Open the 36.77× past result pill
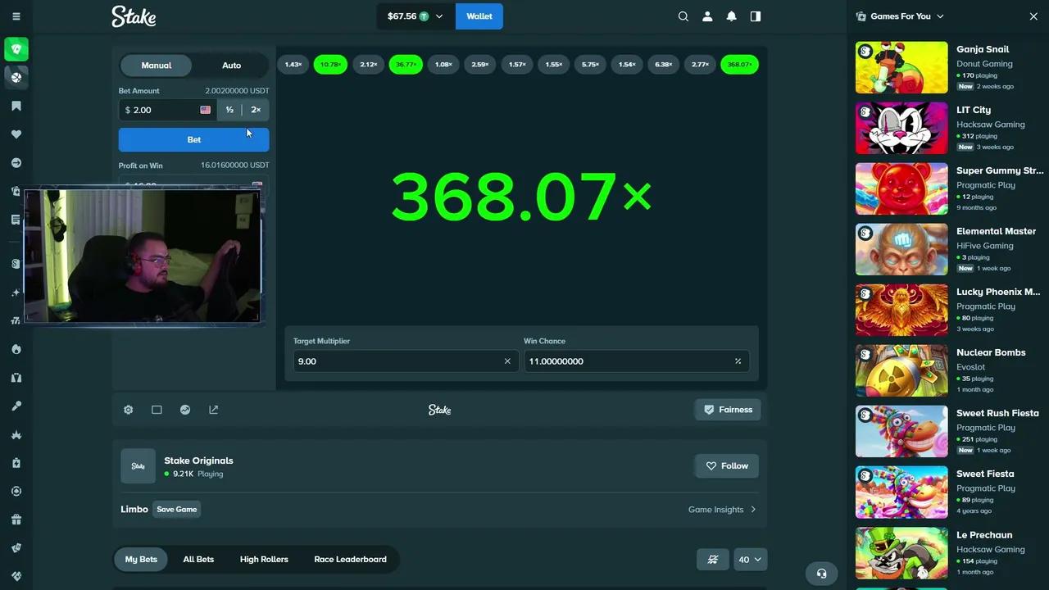The width and height of the screenshot is (1049, 590). pyautogui.click(x=406, y=65)
